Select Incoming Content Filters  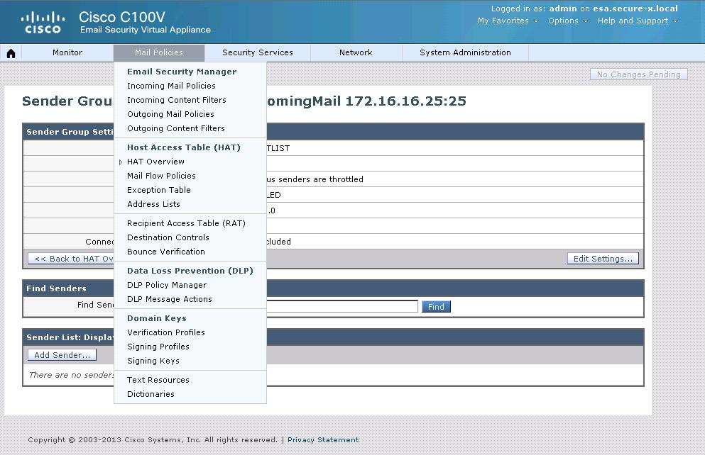(x=177, y=100)
